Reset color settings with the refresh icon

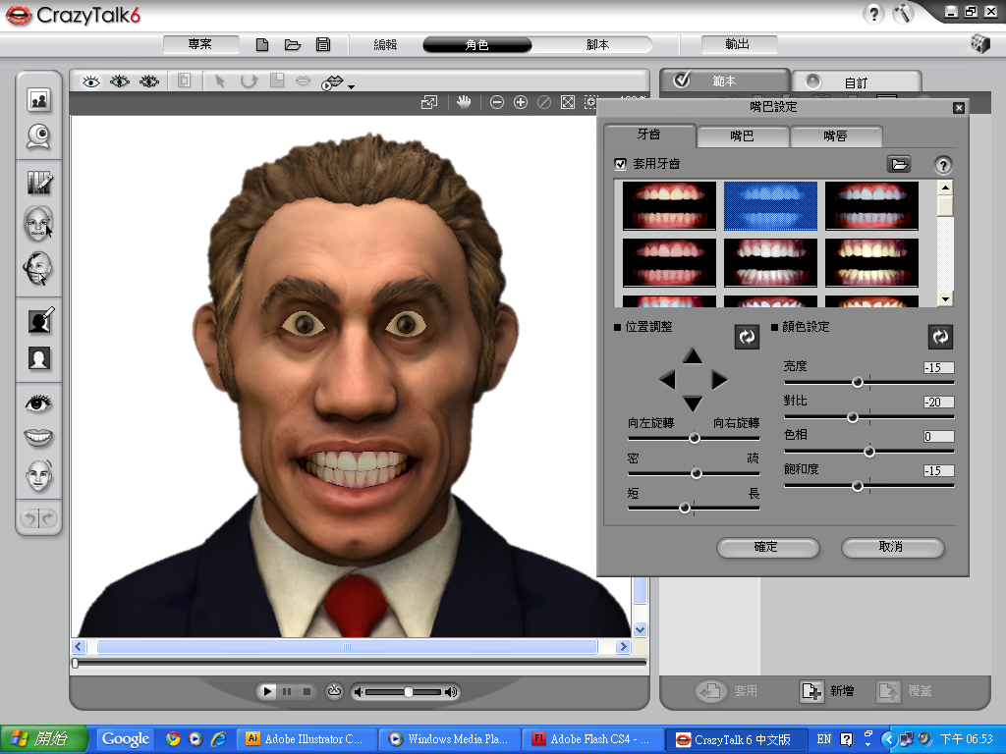coord(940,337)
